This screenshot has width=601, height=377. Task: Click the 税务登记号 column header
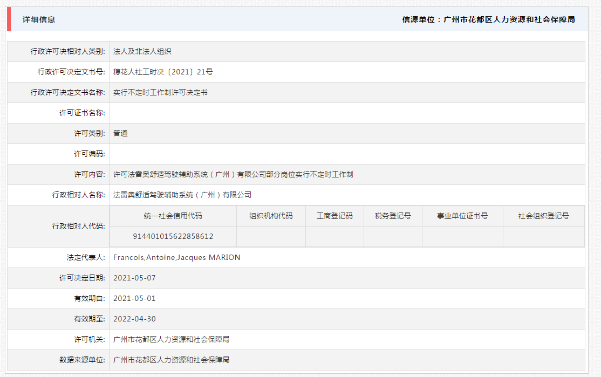(393, 216)
